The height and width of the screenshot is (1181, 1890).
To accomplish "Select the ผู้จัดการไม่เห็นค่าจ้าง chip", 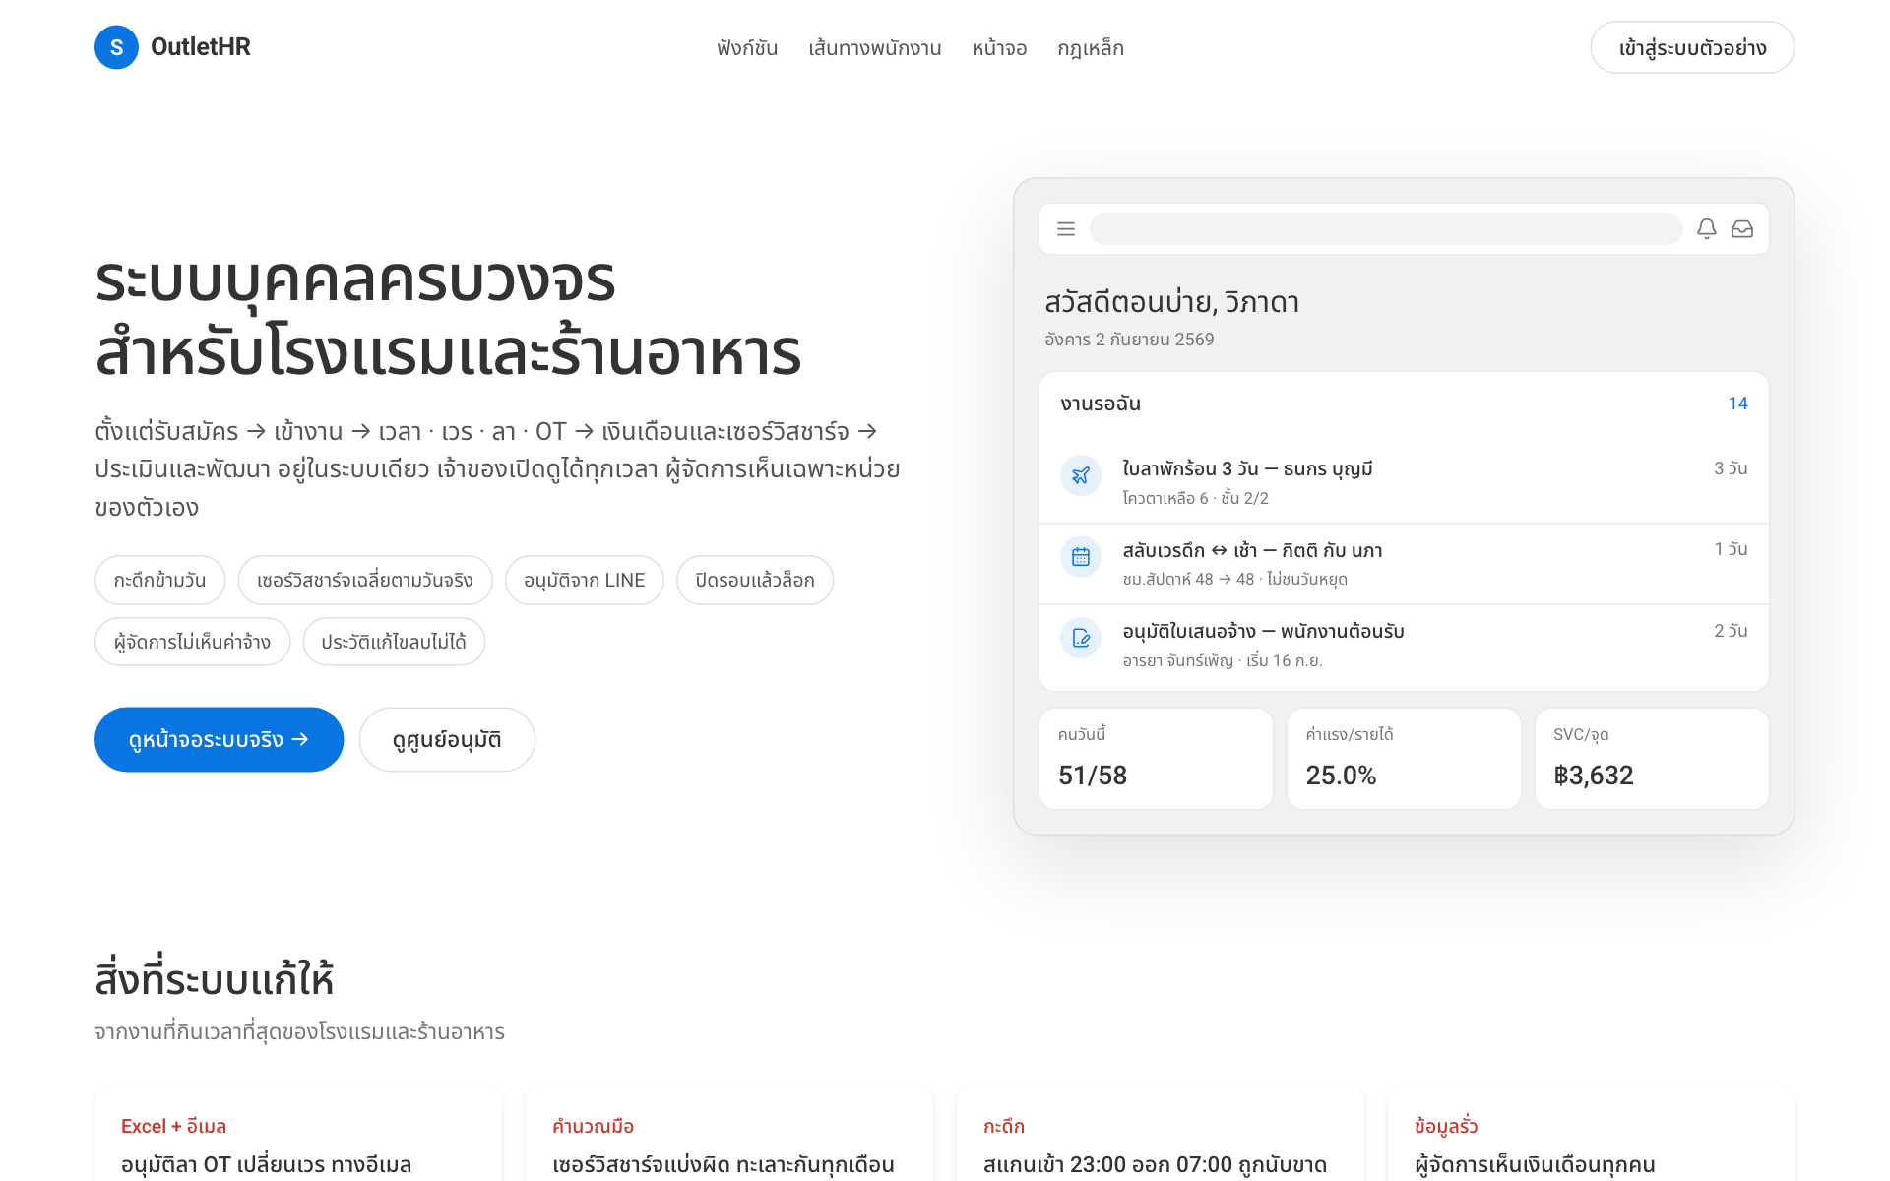I will click(x=192, y=642).
